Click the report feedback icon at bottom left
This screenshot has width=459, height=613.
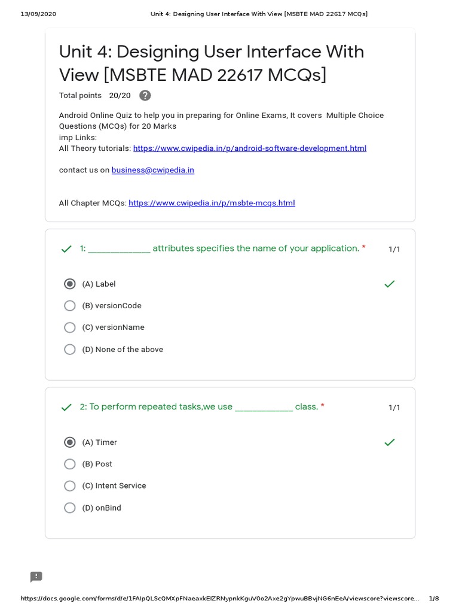(36, 577)
